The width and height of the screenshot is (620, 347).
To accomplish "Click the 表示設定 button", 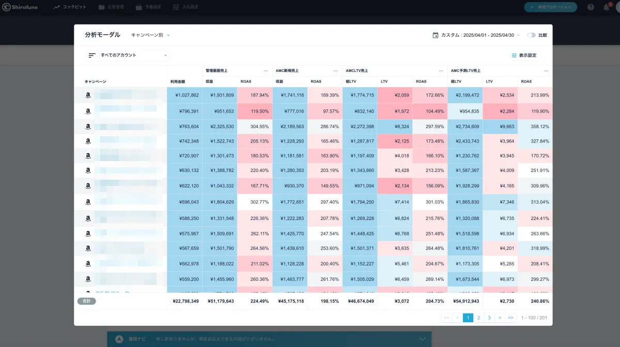I will (524, 55).
